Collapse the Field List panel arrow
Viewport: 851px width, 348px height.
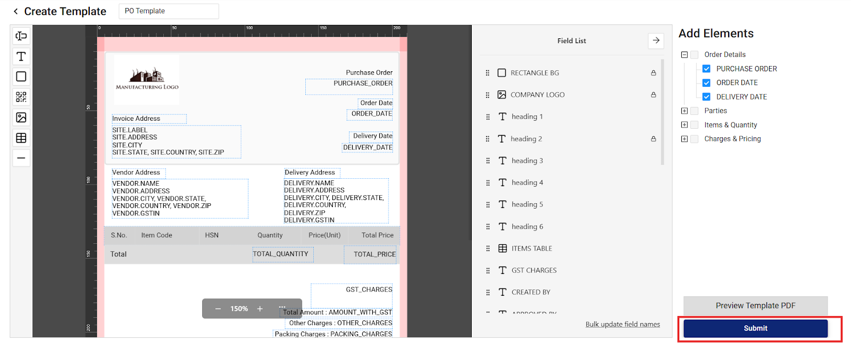pyautogui.click(x=656, y=40)
